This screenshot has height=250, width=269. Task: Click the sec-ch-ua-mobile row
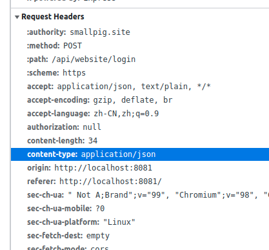click(x=140, y=209)
